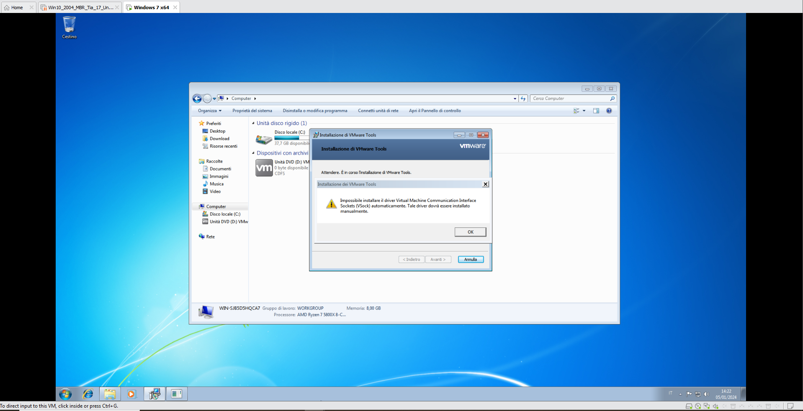Select Computer in navigation pane
803x411 pixels.
[220, 207]
